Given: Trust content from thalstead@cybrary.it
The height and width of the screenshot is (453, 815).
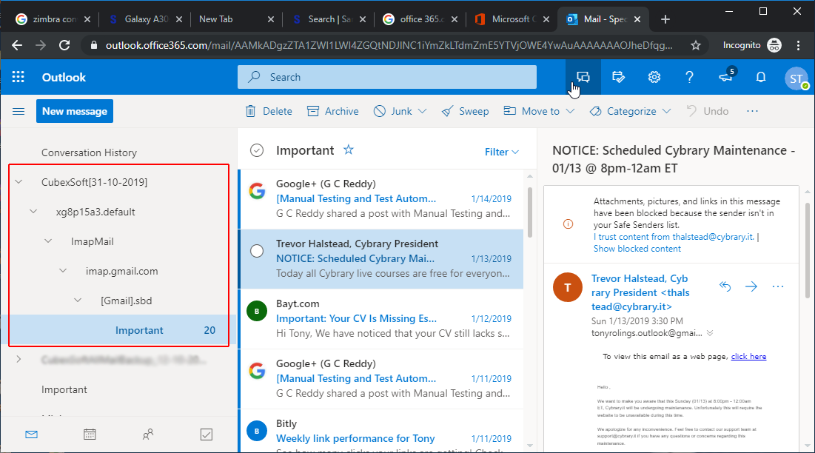Looking at the screenshot, I should [x=674, y=237].
